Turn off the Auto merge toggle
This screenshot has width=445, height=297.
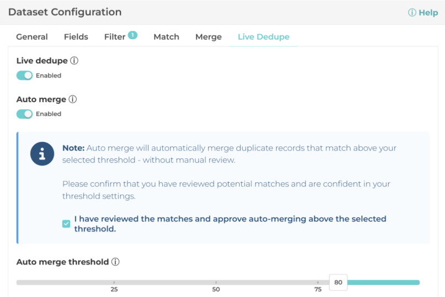click(x=24, y=114)
